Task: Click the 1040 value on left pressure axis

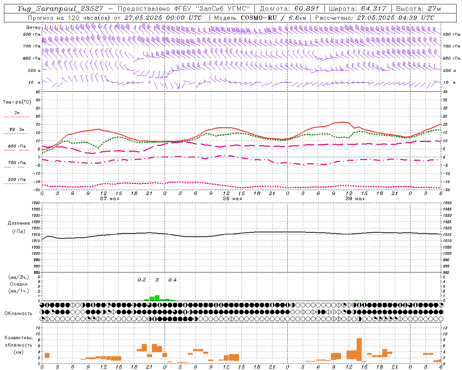Action: (x=35, y=203)
